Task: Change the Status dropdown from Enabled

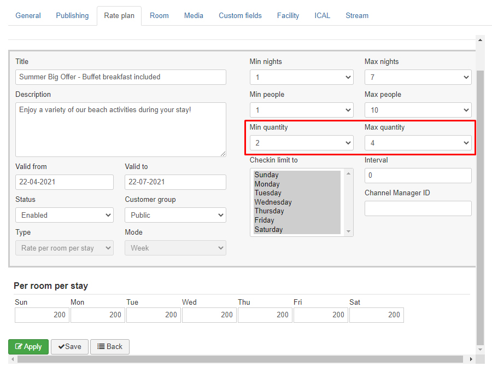Action: [64, 215]
